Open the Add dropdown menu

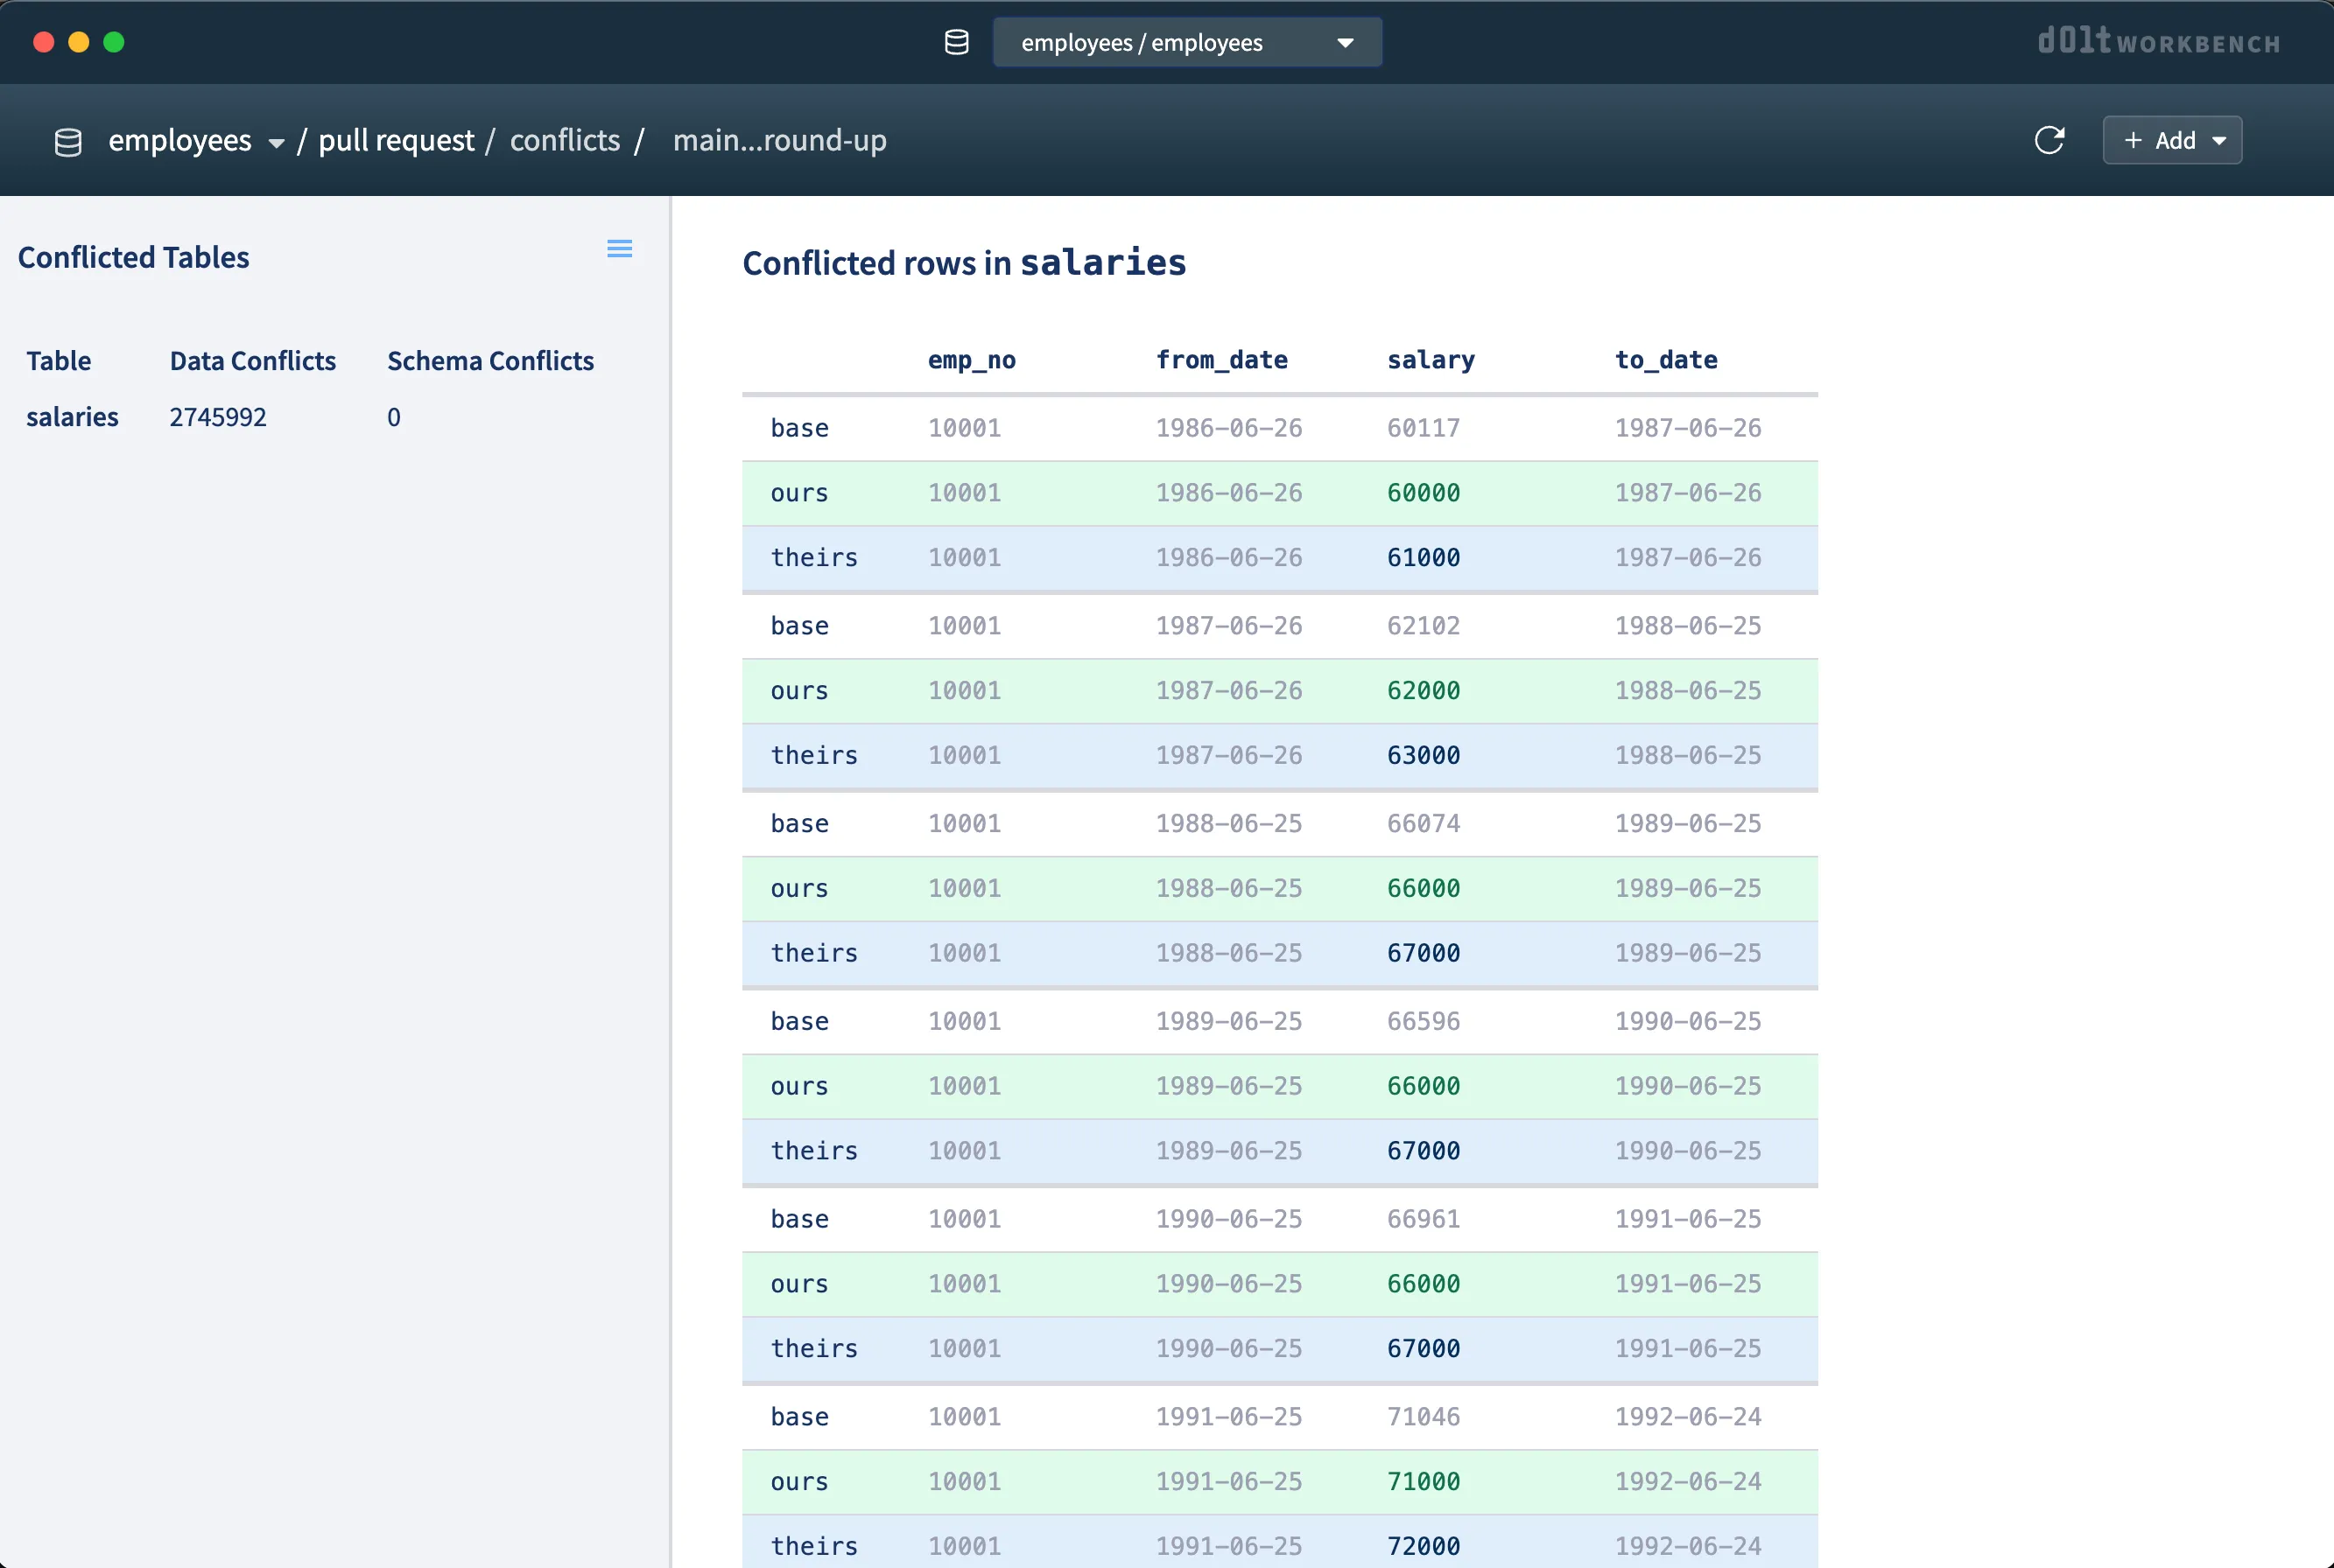[2220, 140]
